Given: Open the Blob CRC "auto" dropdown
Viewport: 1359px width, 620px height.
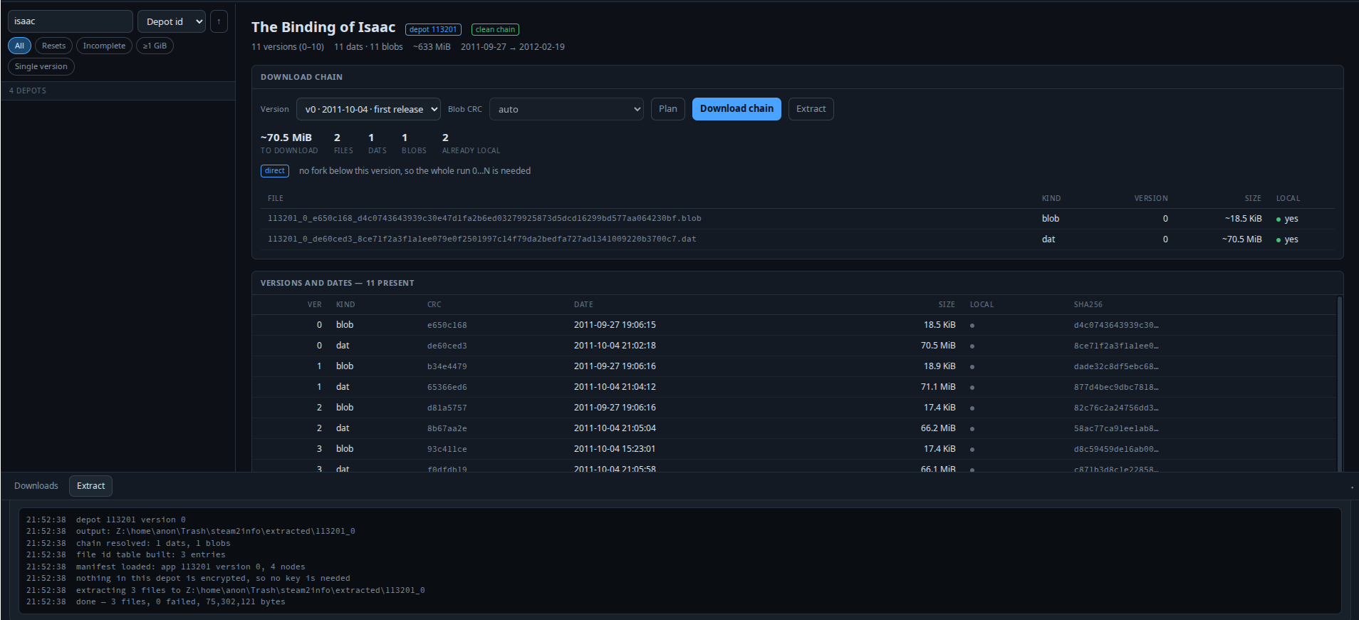Looking at the screenshot, I should 566,109.
